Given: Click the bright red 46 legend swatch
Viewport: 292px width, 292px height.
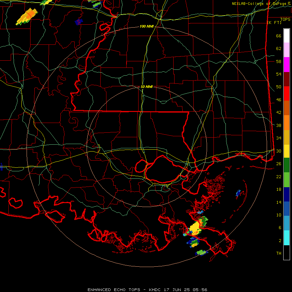Looking at the screenshot, I should point(286,94).
